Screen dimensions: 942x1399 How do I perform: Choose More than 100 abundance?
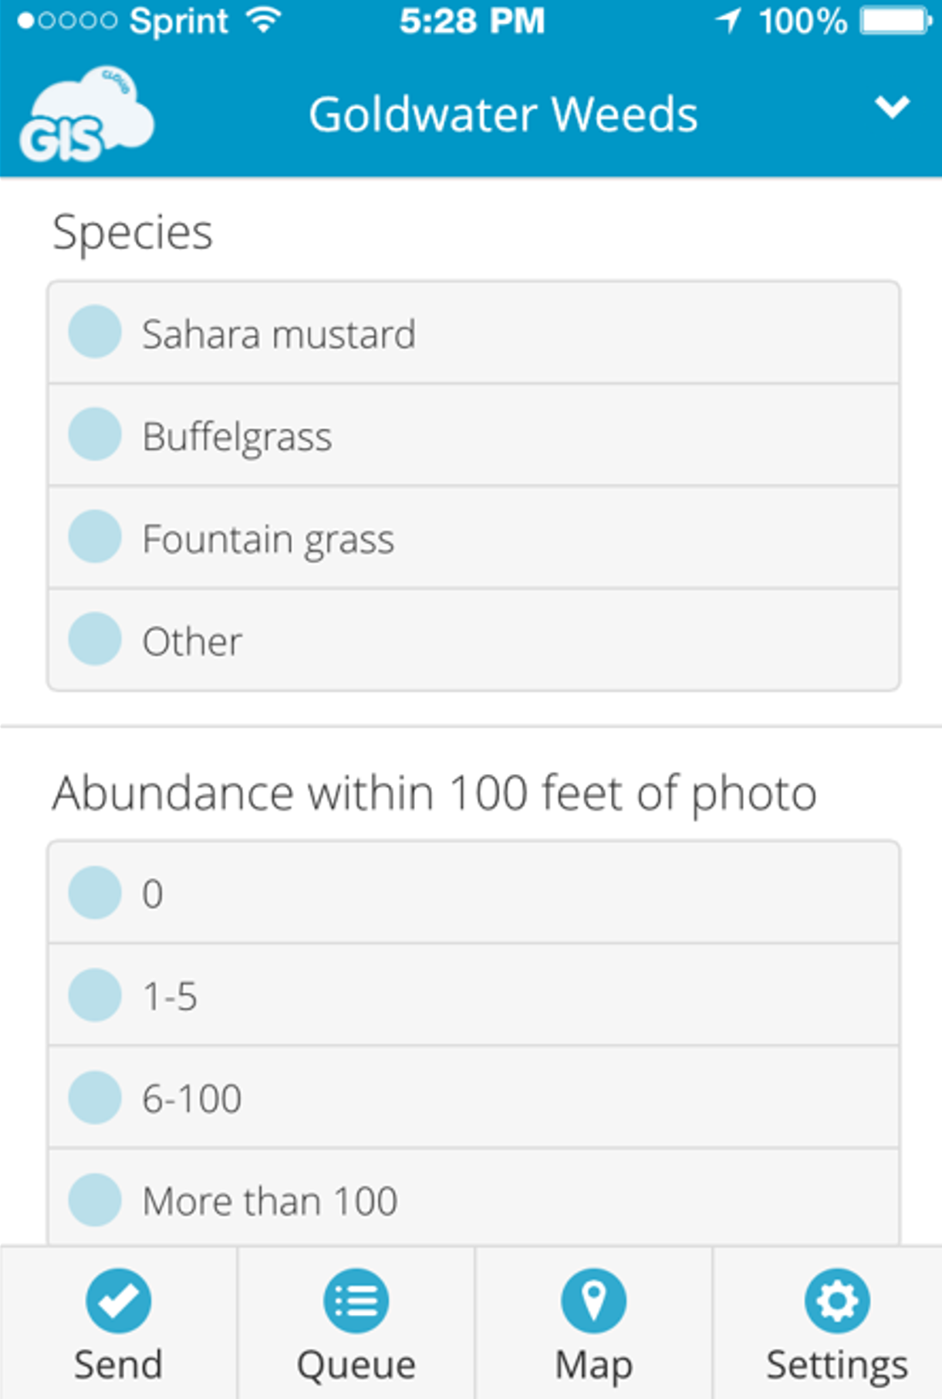point(95,1200)
